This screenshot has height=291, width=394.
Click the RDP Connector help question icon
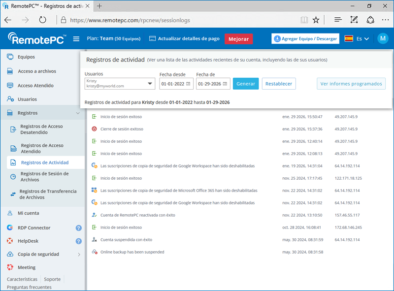[78, 228]
